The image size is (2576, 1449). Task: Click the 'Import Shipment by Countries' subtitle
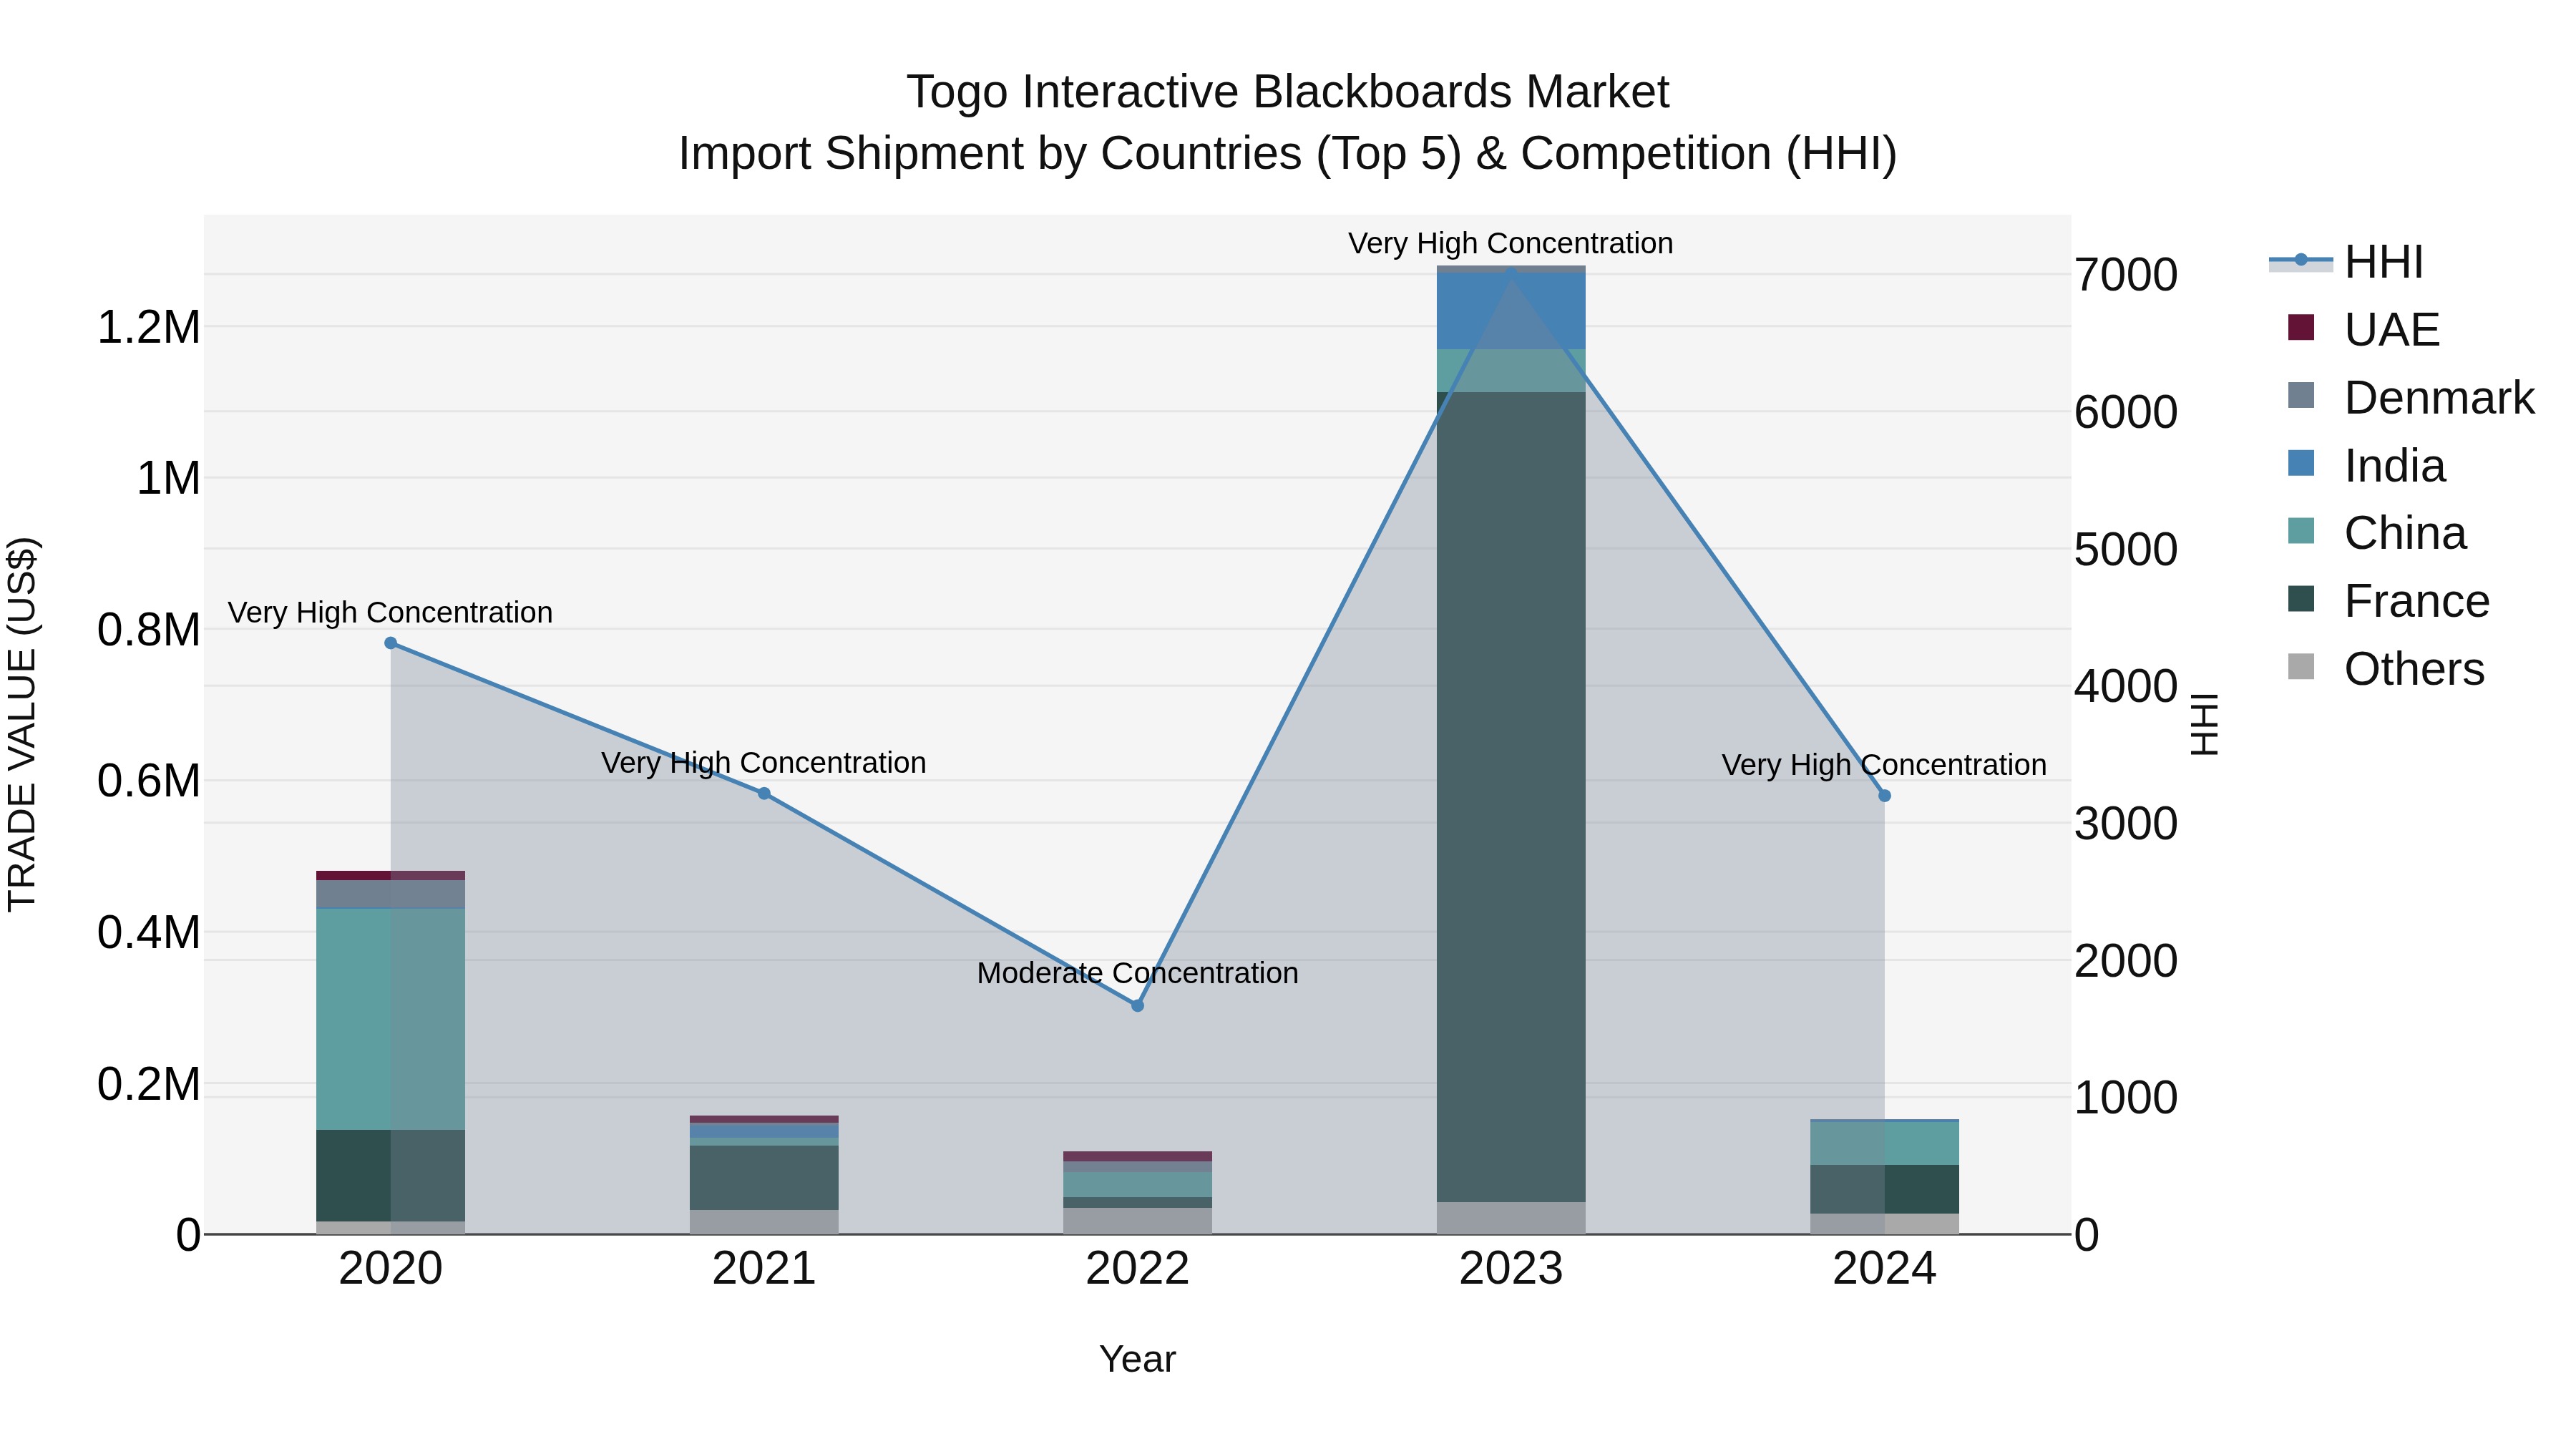[x=1288, y=154]
